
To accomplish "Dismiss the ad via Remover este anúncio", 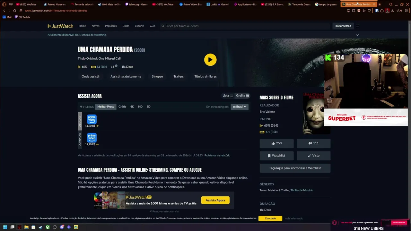I will (164, 211).
